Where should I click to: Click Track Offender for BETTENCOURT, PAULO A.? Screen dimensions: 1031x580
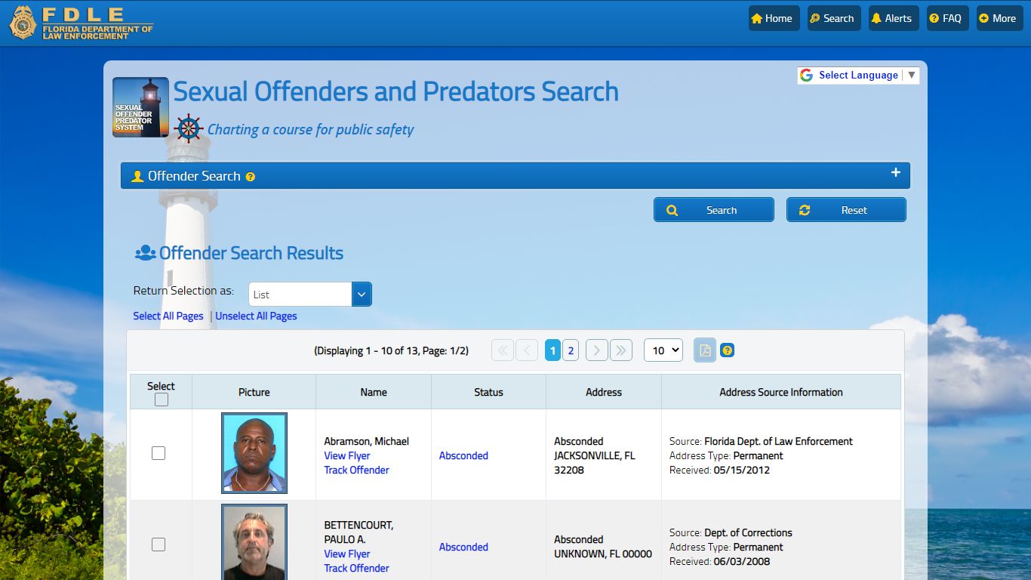pos(356,568)
